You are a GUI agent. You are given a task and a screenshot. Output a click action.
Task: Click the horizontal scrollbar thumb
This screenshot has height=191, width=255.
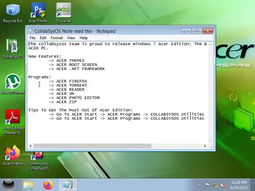click(92, 146)
